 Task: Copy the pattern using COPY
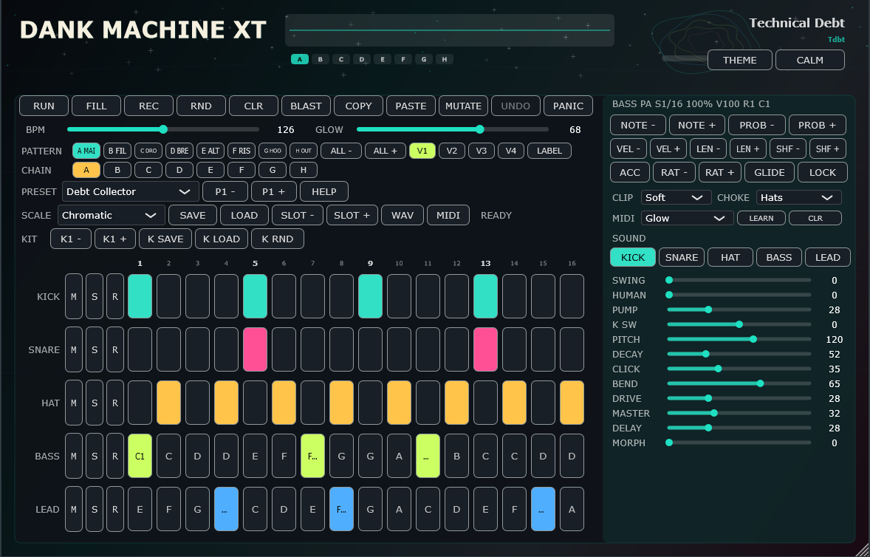pyautogui.click(x=358, y=106)
